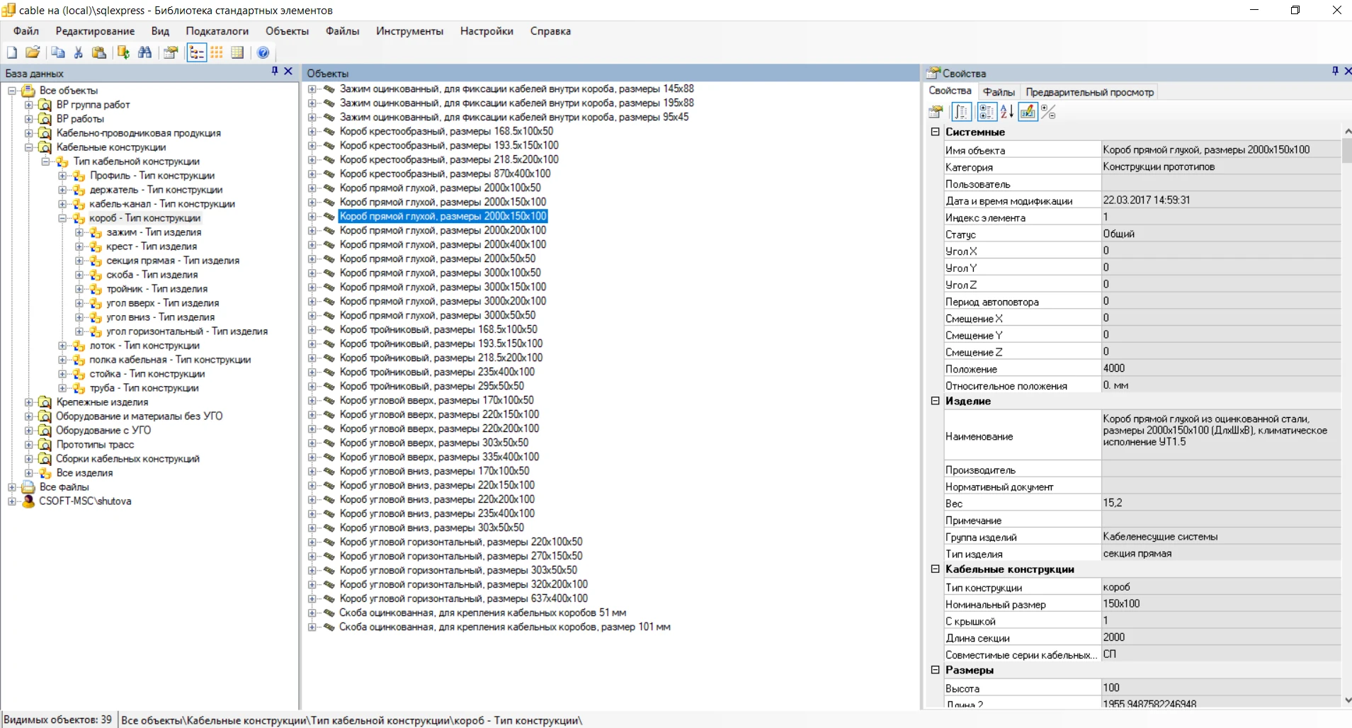
Task: Click the blue help question mark icon
Action: (x=263, y=52)
